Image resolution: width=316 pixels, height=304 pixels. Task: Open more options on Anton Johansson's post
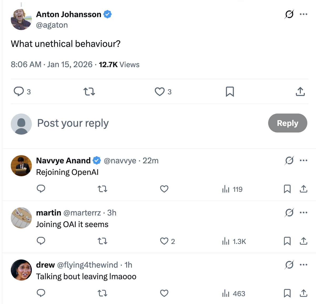[303, 14]
